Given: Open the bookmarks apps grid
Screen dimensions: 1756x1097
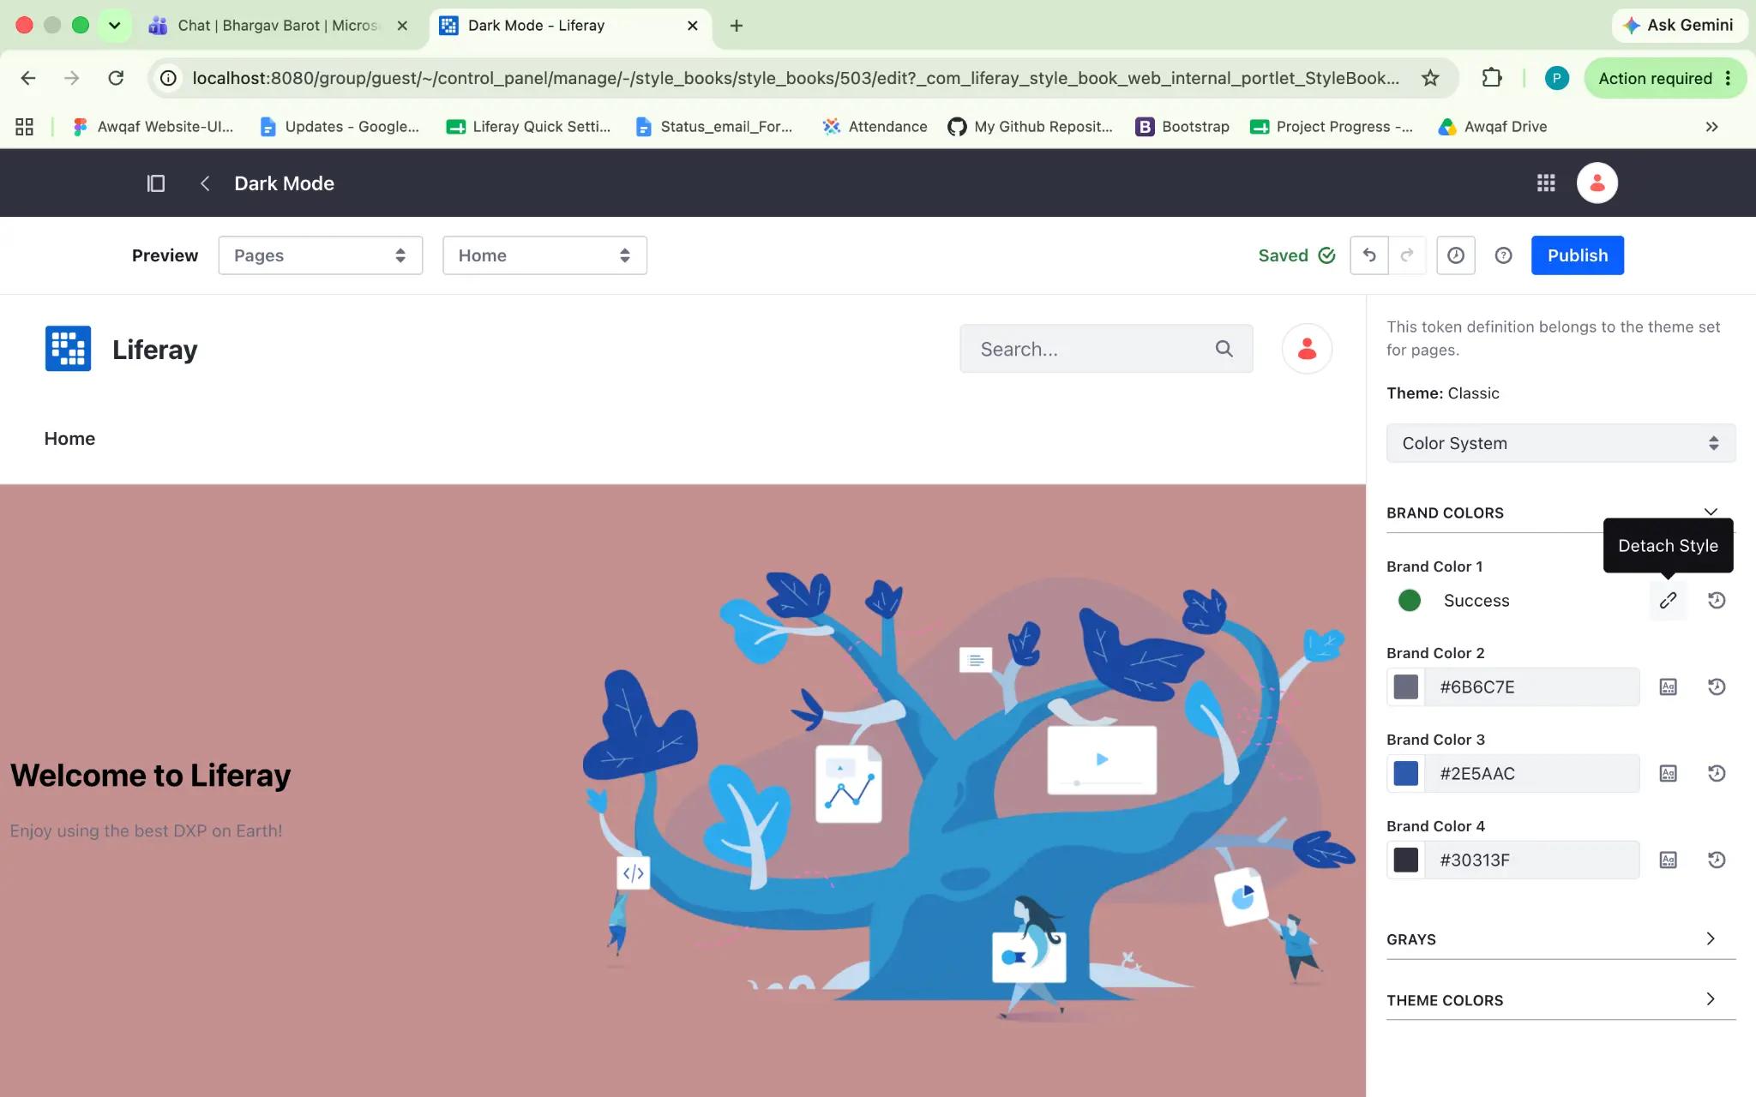Looking at the screenshot, I should pos(24,127).
